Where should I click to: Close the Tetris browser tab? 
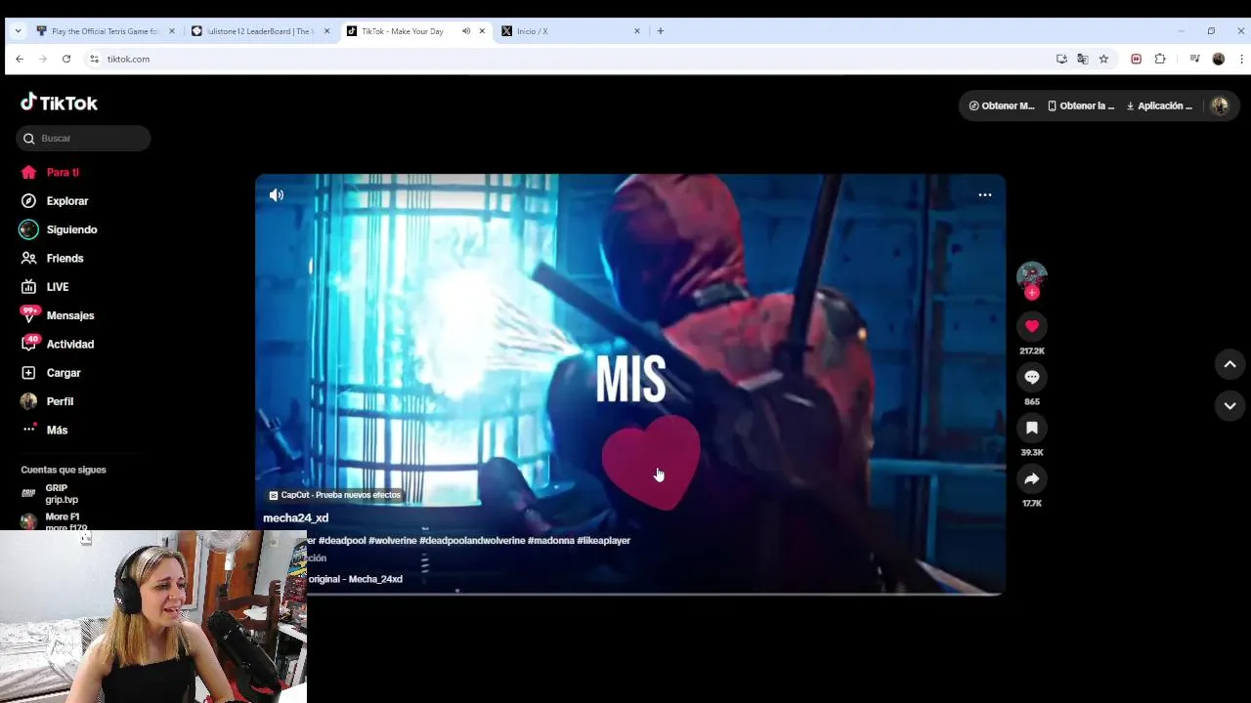click(x=172, y=31)
